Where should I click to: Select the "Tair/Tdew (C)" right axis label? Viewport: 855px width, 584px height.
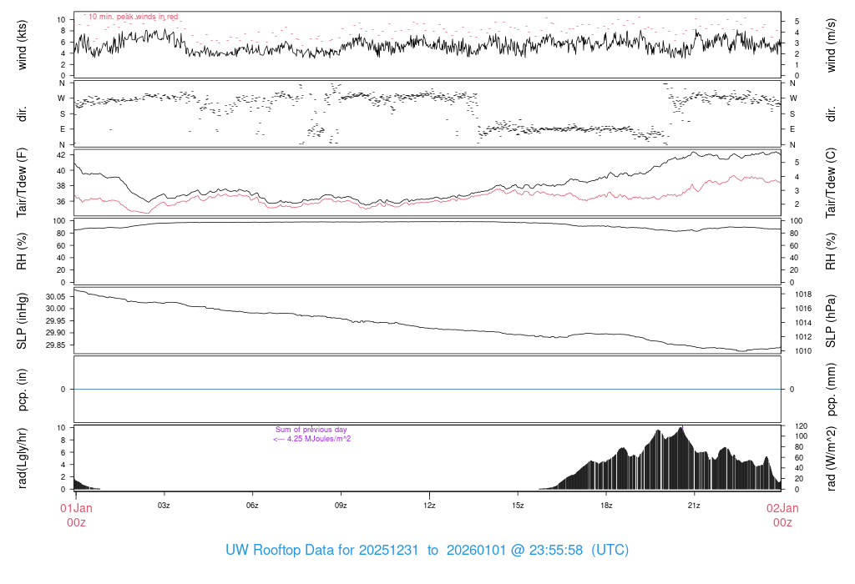point(831,182)
